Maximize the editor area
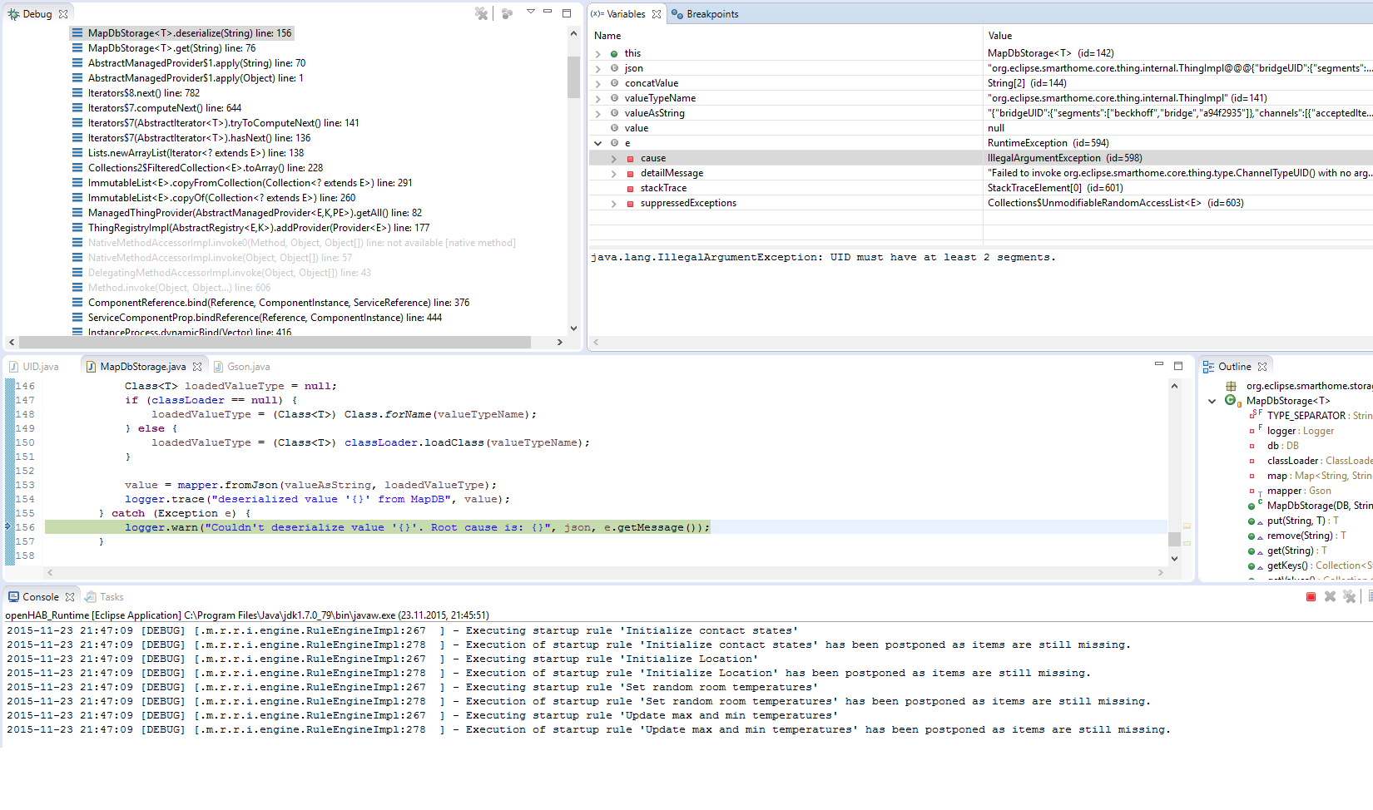 pyautogui.click(x=1178, y=366)
